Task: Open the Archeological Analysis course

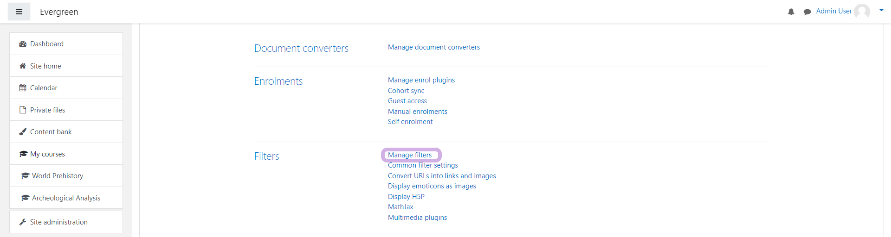Action: coord(66,198)
